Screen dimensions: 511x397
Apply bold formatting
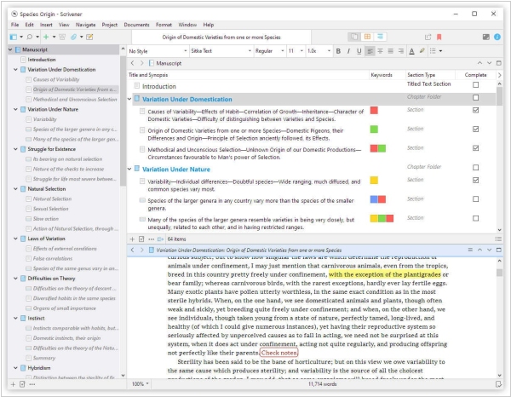pos(338,51)
